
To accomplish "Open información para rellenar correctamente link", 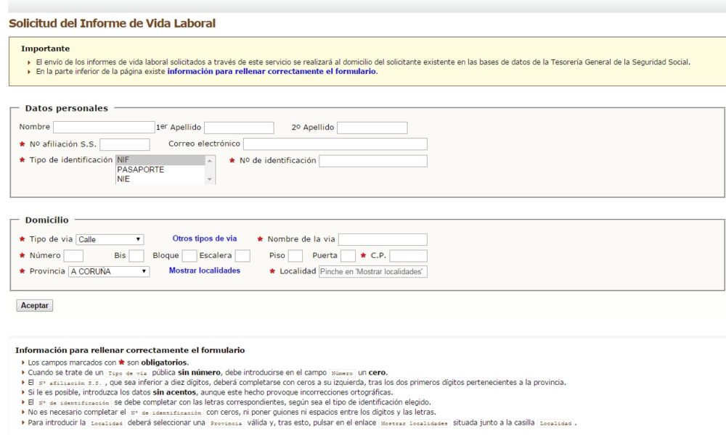I will pyautogui.click(x=272, y=72).
